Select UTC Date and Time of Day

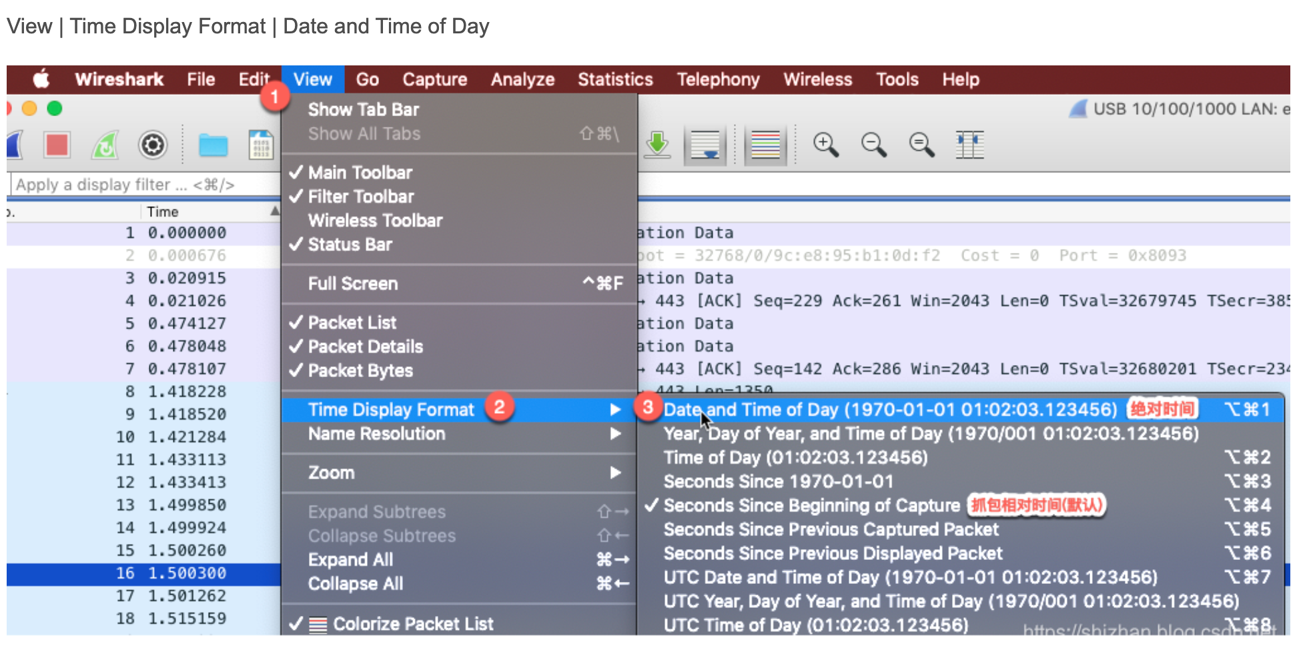(961, 578)
